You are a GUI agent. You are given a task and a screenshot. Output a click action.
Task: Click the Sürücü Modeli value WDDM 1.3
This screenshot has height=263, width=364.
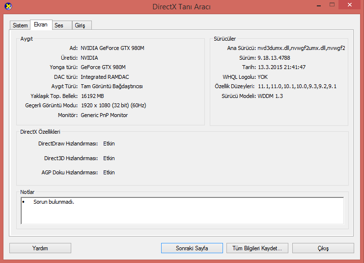tap(270, 96)
